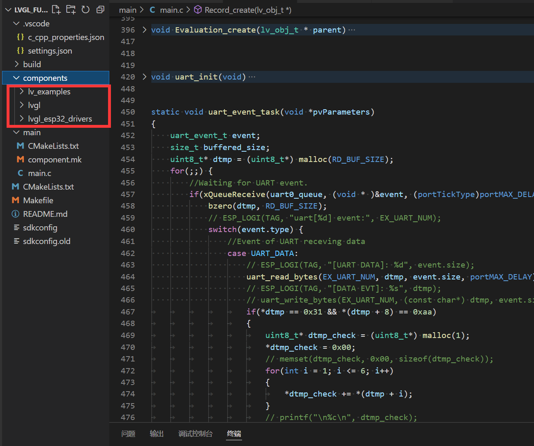The width and height of the screenshot is (534, 446).
Task: Click the New File icon in explorer header
Action: [x=56, y=9]
